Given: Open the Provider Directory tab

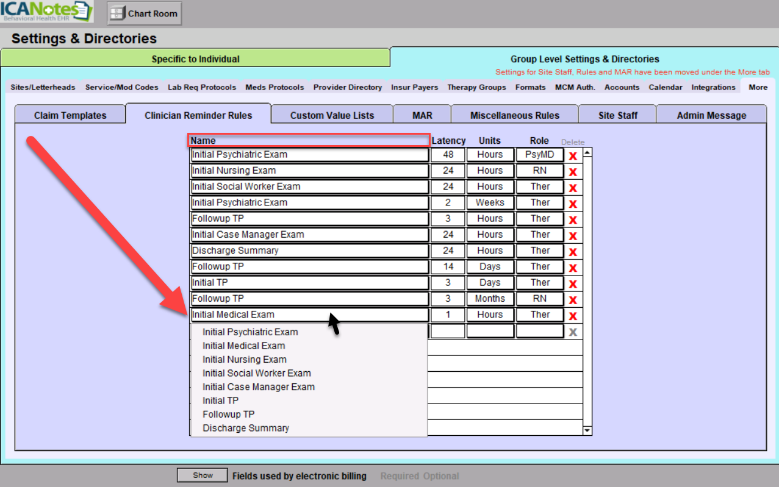Looking at the screenshot, I should click(x=347, y=87).
